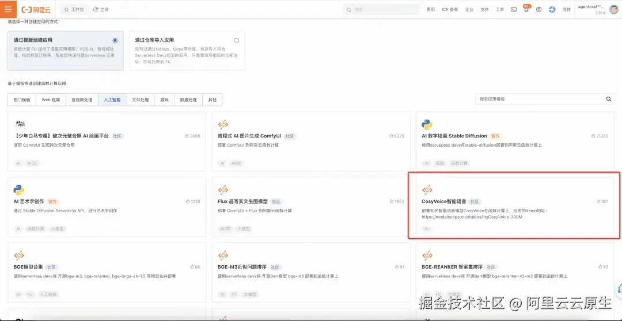This screenshot has height=321, width=622.
Task: Switch to the 文件处理 tab
Action: click(141, 100)
